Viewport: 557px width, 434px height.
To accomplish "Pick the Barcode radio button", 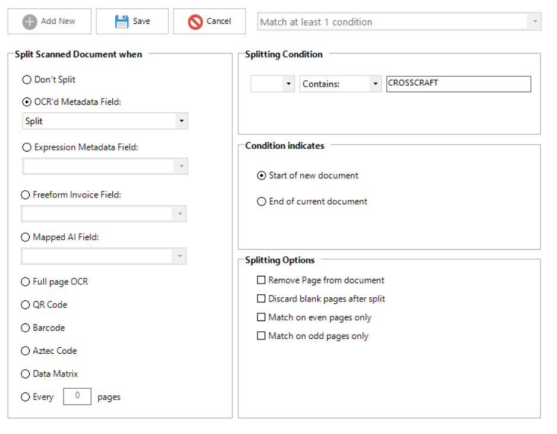I will click(26, 328).
